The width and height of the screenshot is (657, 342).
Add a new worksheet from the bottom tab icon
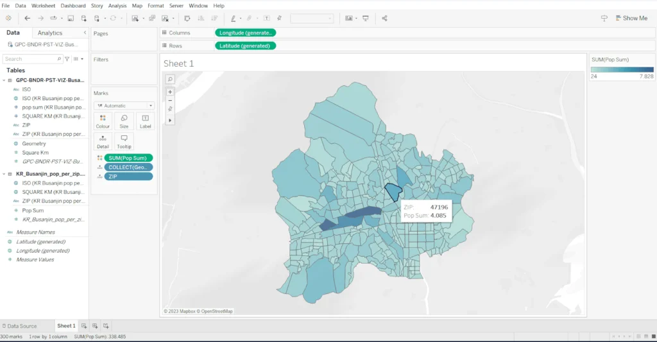85,326
